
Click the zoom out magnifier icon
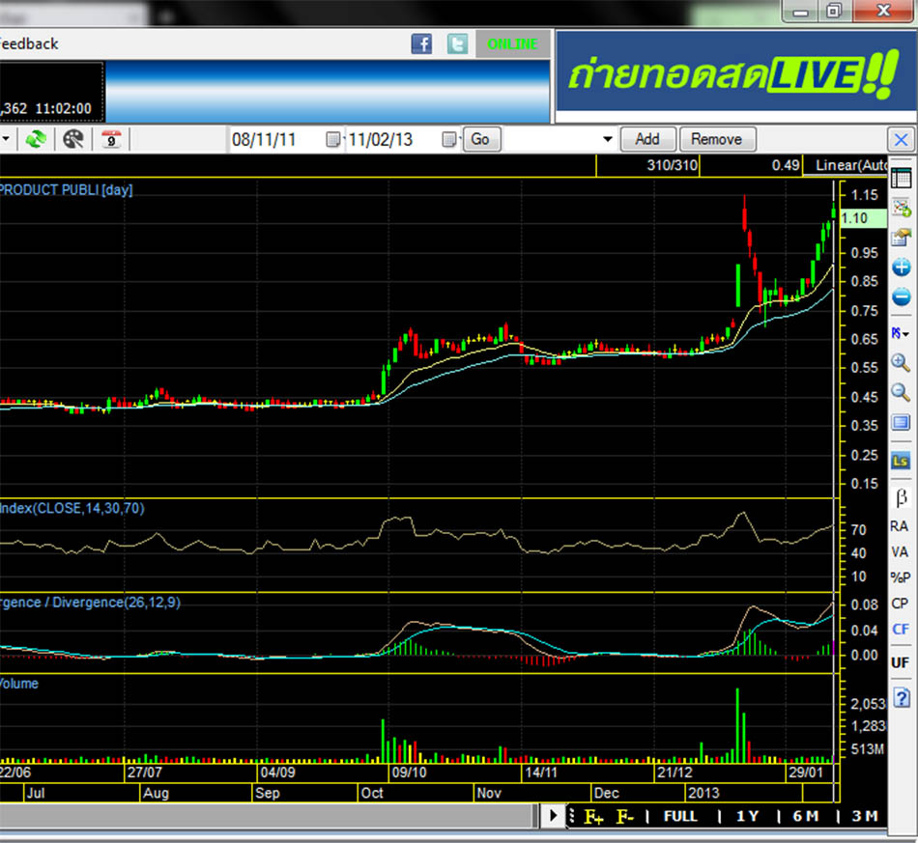(901, 393)
